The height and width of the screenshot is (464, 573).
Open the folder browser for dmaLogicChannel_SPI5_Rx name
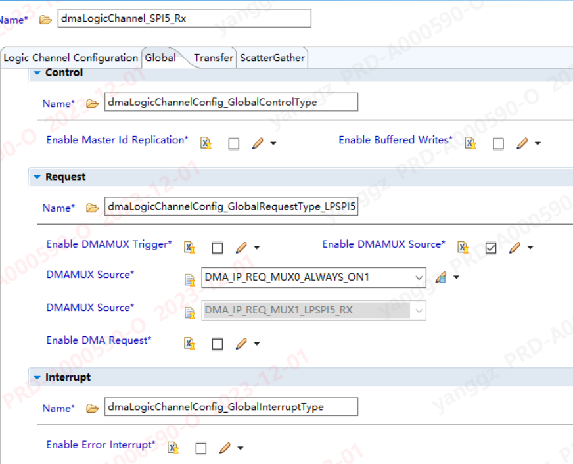[x=44, y=20]
